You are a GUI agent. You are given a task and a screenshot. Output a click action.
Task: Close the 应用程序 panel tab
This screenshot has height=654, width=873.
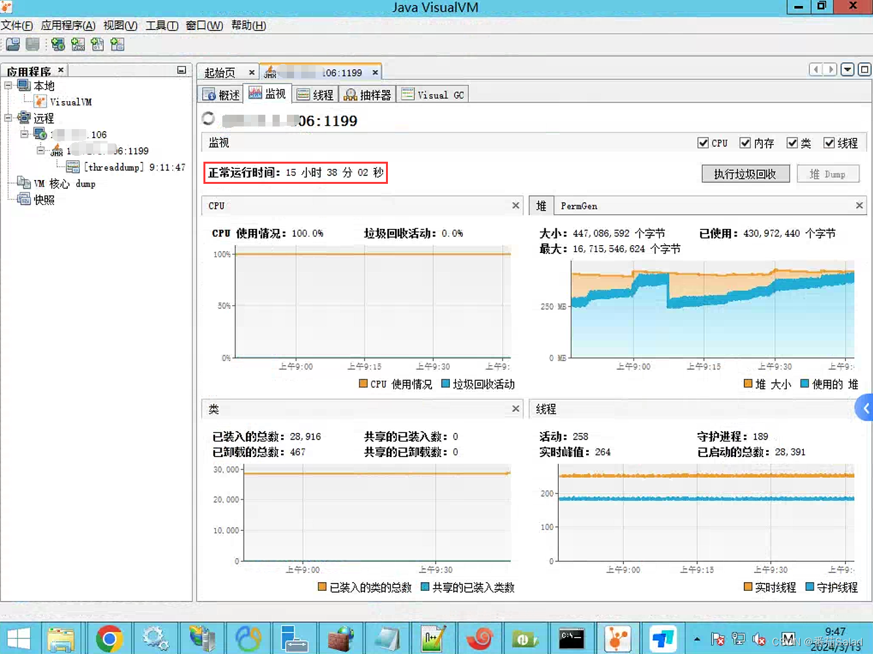coord(61,70)
